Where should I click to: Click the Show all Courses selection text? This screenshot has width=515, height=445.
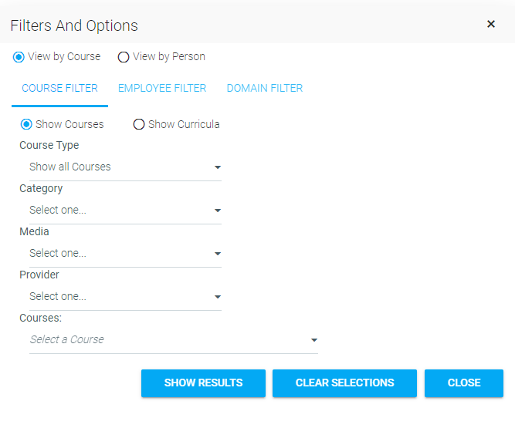(70, 167)
